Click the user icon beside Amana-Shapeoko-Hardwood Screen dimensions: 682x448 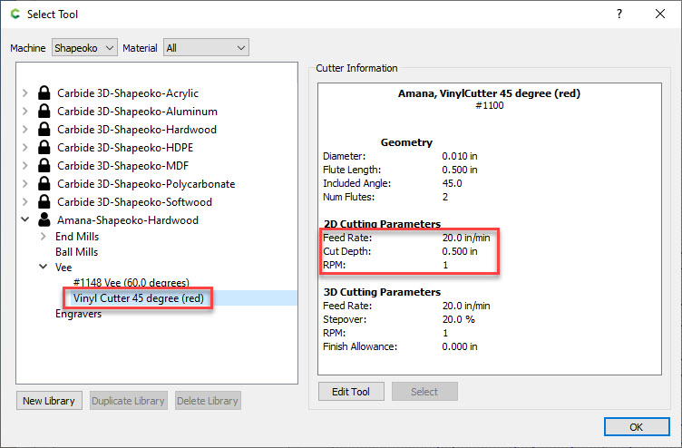point(44,219)
